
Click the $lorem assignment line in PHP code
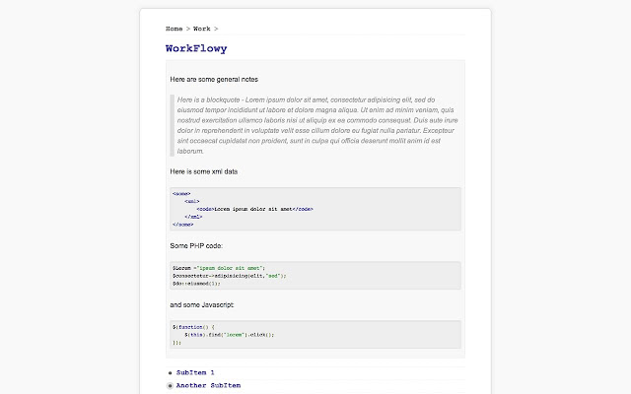[219, 268]
